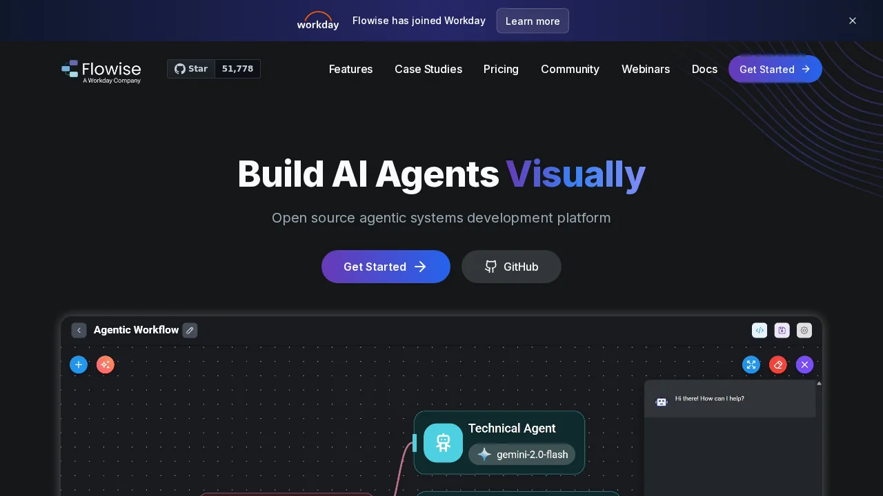Click the chat message saying Hi there

tap(709, 398)
